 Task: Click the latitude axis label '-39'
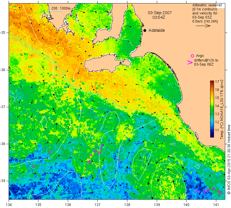click(x=3, y=181)
